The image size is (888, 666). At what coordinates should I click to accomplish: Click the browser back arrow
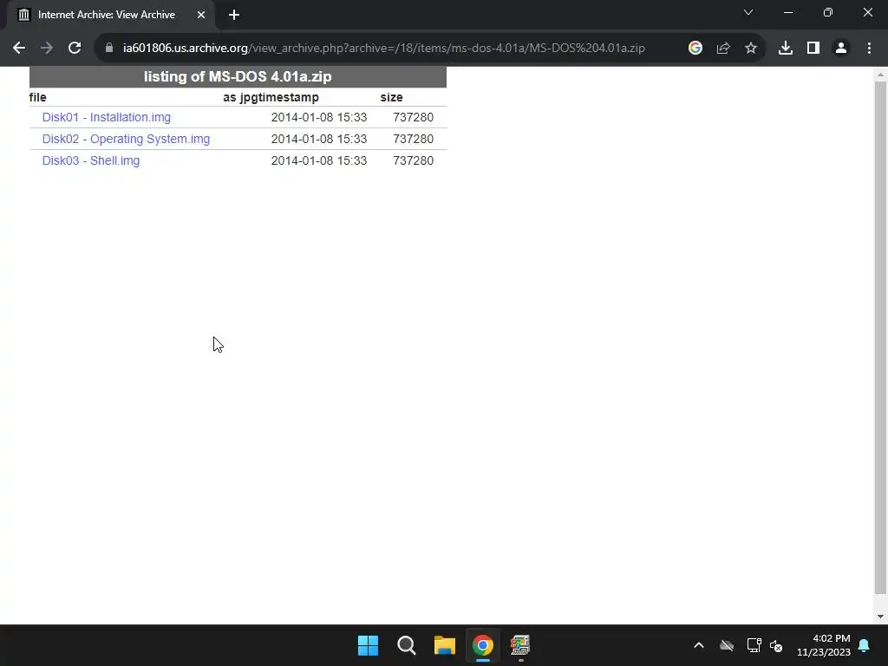click(19, 49)
